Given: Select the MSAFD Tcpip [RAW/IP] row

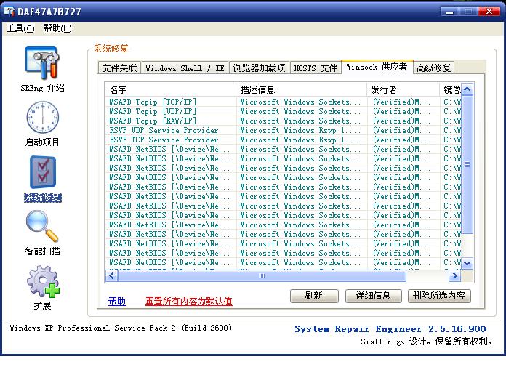Looking at the screenshot, I should point(283,121).
